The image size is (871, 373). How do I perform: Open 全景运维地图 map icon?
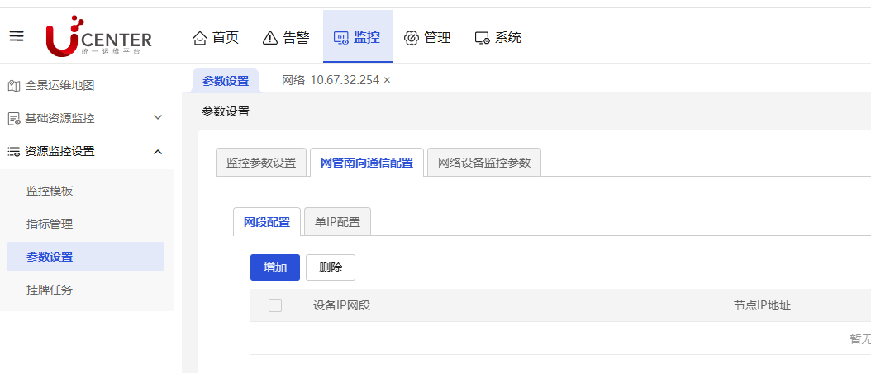[x=13, y=85]
